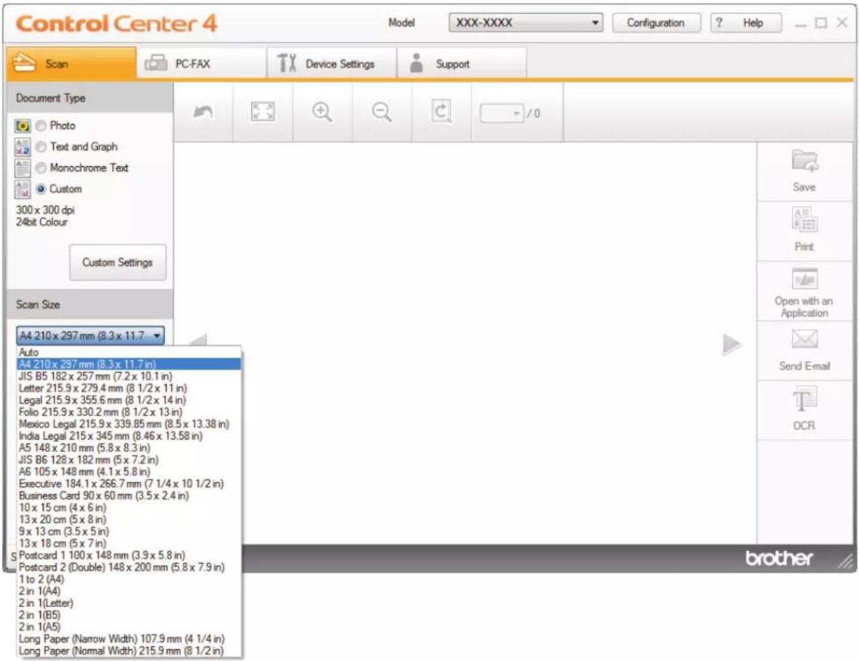
Task: Click the zoom in magnifier icon
Action: [x=322, y=112]
